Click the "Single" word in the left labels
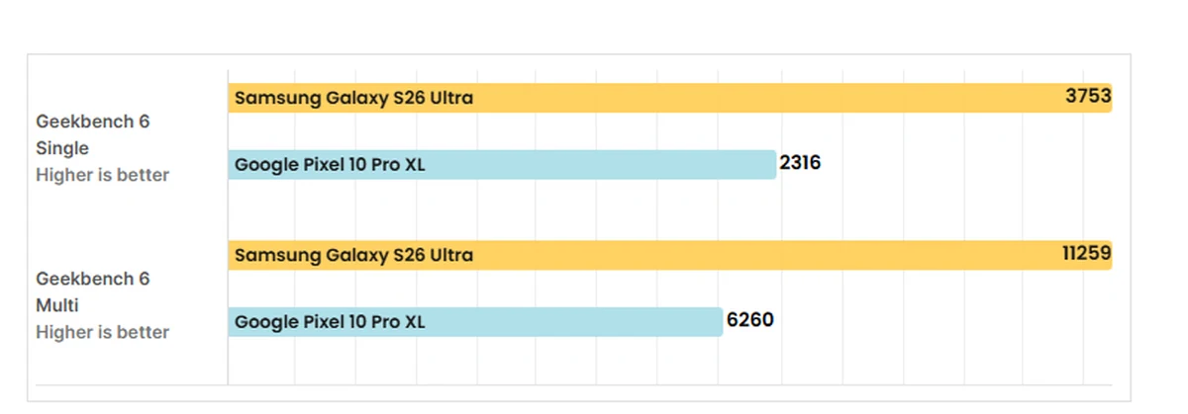 (x=62, y=148)
